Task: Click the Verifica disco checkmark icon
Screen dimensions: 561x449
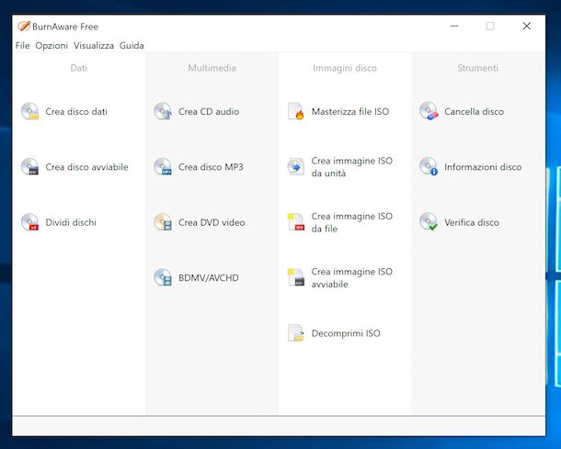Action: coord(429,222)
